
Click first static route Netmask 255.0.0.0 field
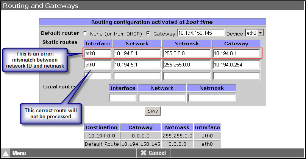187,54
